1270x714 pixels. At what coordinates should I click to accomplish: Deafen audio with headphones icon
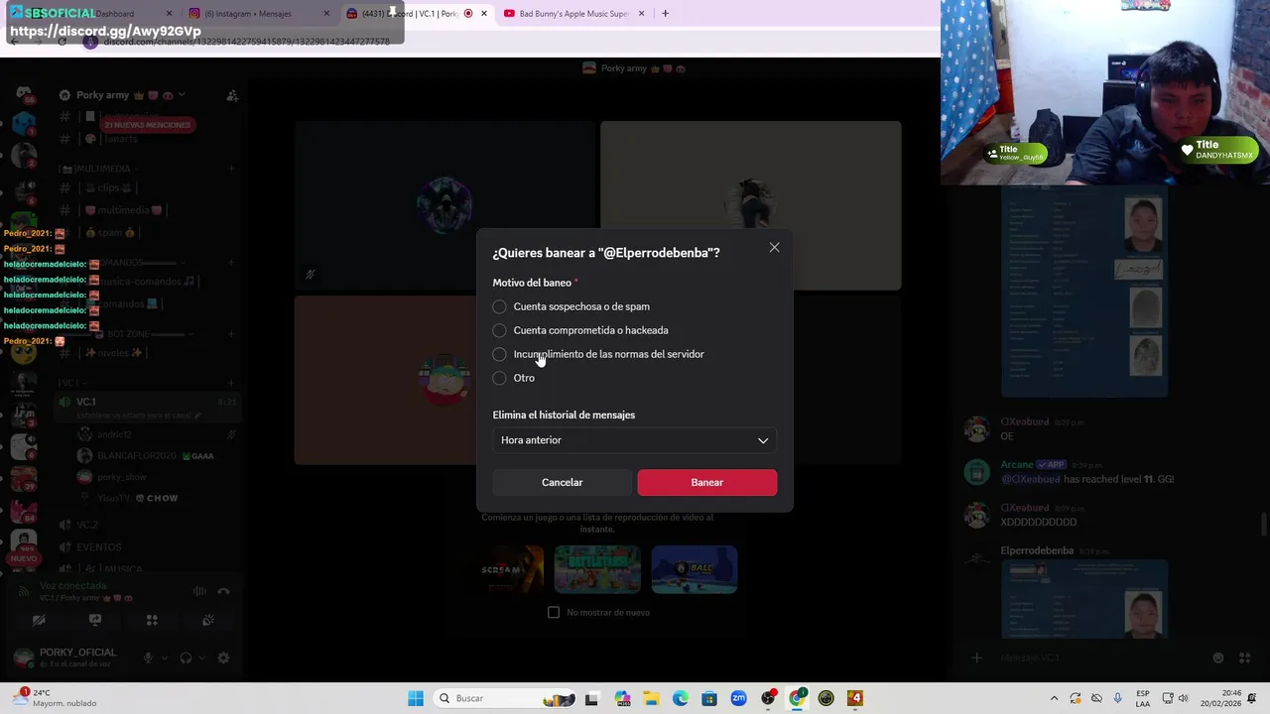[186, 657]
